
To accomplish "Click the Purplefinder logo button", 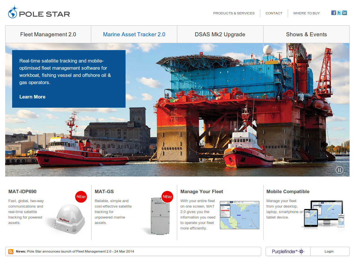I will click(288, 251).
